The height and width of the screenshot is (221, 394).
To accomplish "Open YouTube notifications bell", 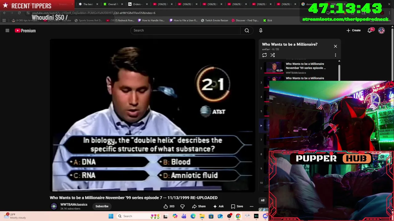I will click(x=370, y=30).
